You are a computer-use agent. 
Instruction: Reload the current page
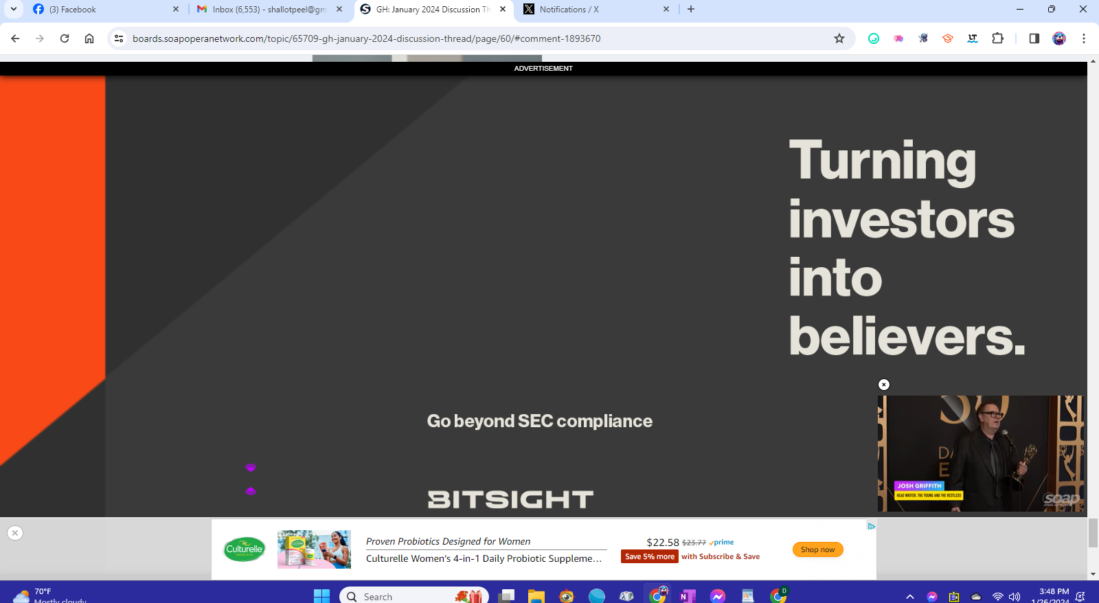pyautogui.click(x=65, y=38)
